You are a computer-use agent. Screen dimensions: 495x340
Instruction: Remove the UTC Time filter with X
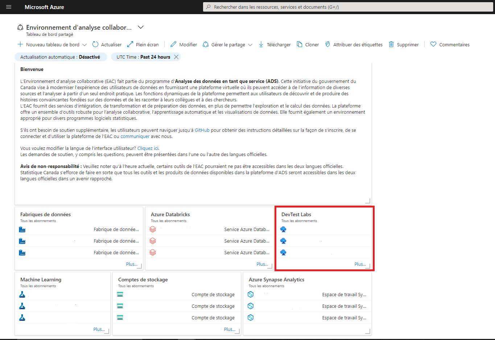(176, 57)
